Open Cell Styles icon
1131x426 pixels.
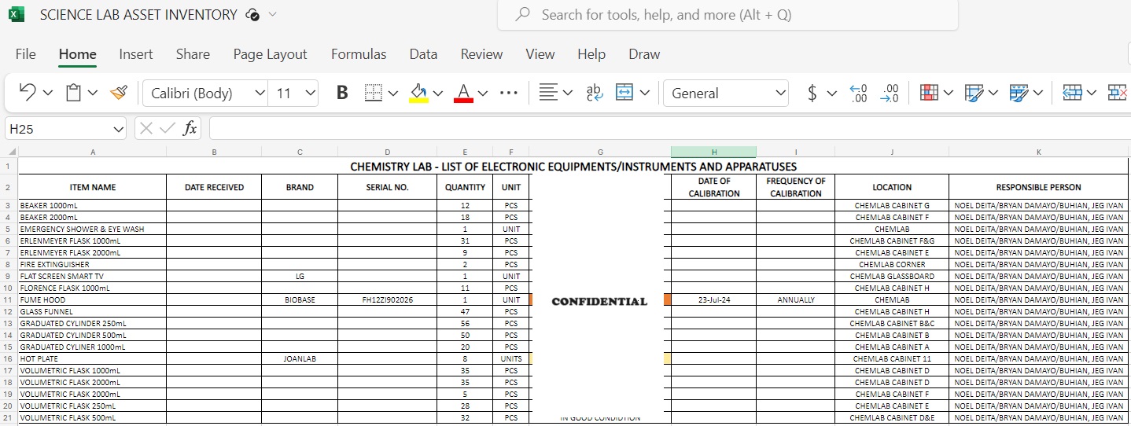coord(1019,93)
